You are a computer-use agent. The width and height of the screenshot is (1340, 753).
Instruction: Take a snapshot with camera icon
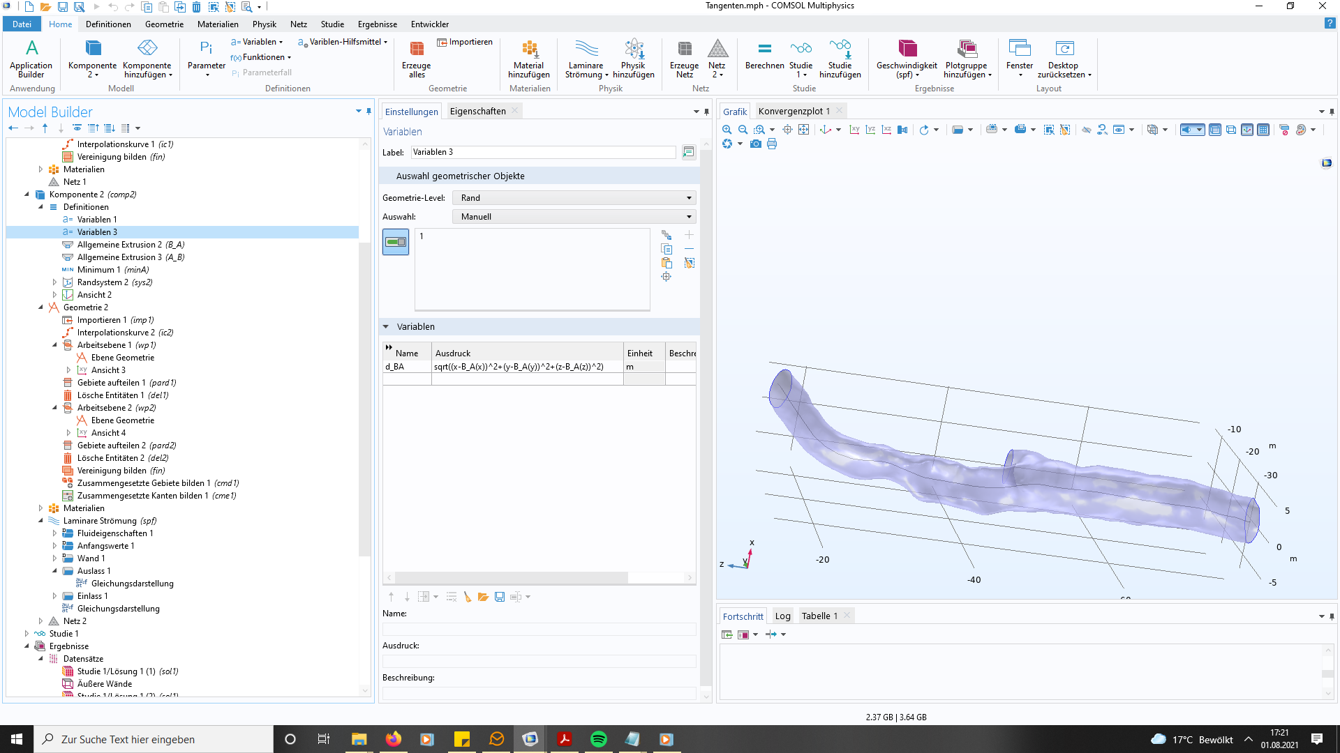point(756,144)
